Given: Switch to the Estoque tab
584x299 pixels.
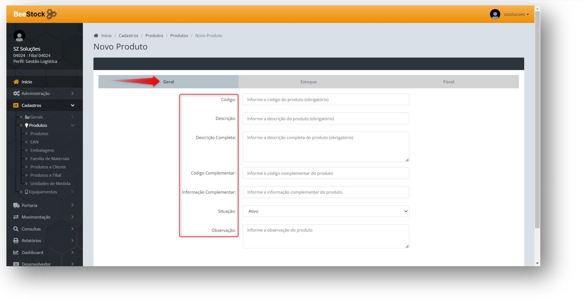Looking at the screenshot, I should (308, 82).
